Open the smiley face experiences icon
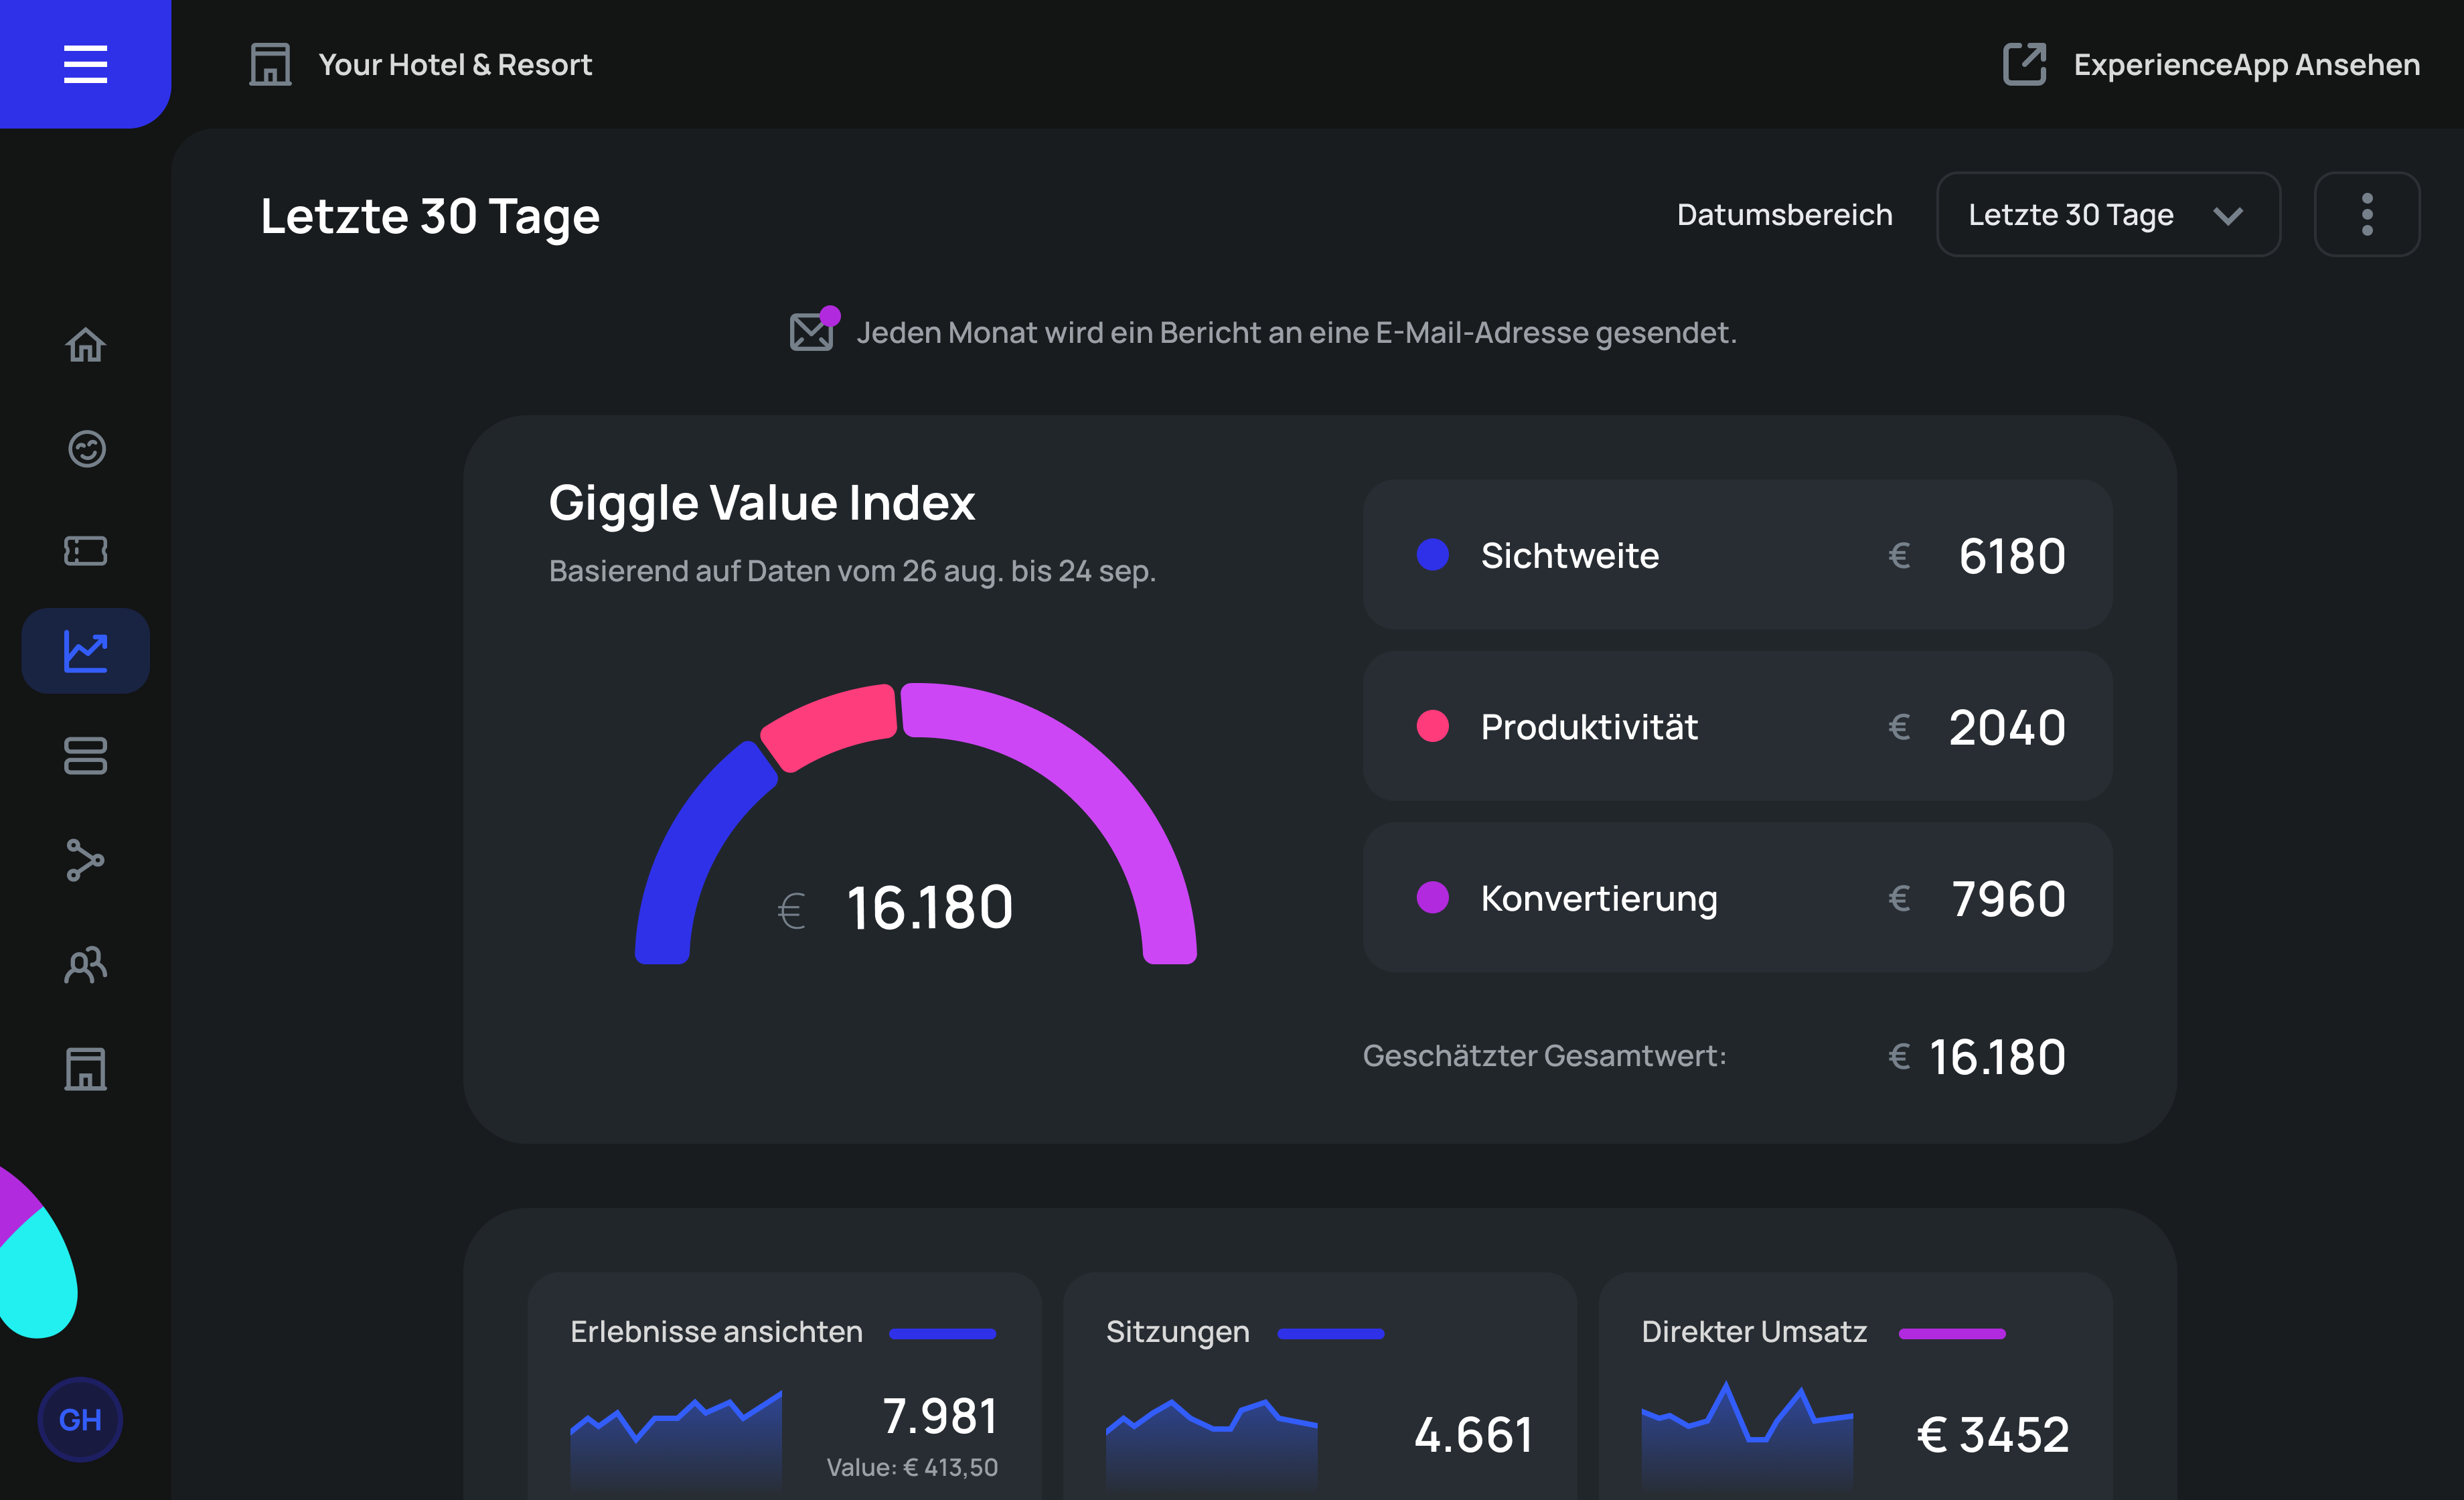 pyautogui.click(x=86, y=448)
